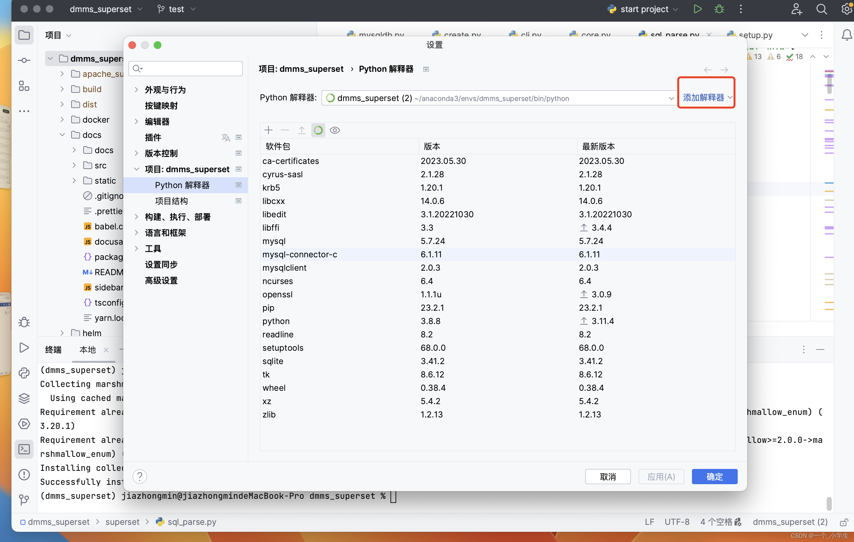The image size is (854, 542).
Task: Open the Debug tool window bug icon
Action: (x=24, y=322)
